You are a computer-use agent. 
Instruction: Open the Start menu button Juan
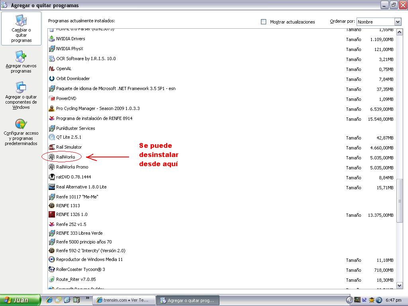click(20, 300)
